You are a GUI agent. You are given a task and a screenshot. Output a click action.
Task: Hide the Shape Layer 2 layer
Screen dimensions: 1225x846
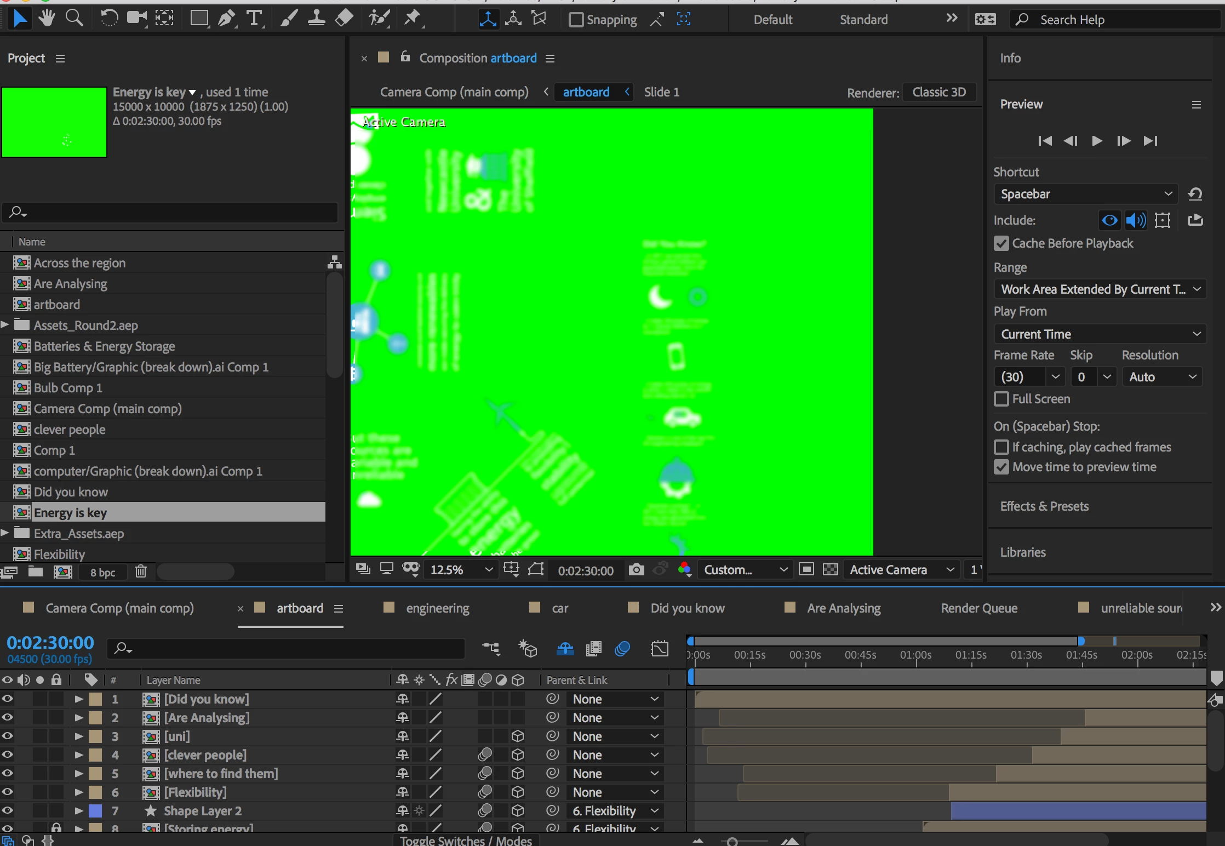pos(7,810)
